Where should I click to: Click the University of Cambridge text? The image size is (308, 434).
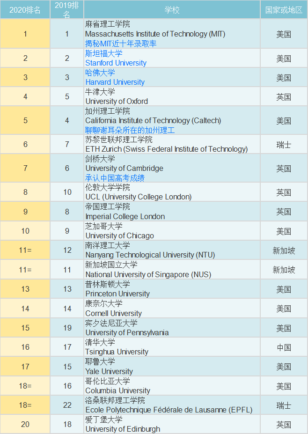(124, 168)
